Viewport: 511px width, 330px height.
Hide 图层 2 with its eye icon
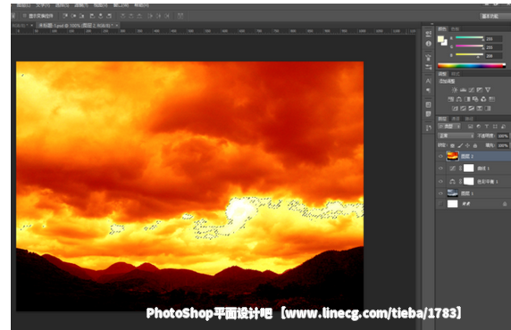(x=440, y=156)
